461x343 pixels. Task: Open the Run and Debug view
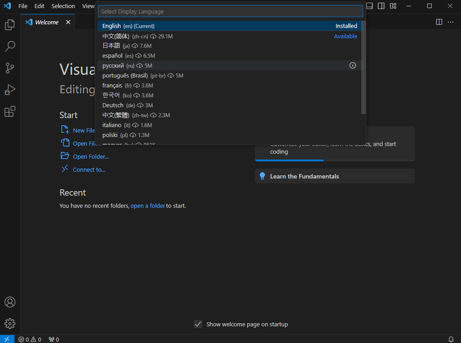[x=10, y=90]
